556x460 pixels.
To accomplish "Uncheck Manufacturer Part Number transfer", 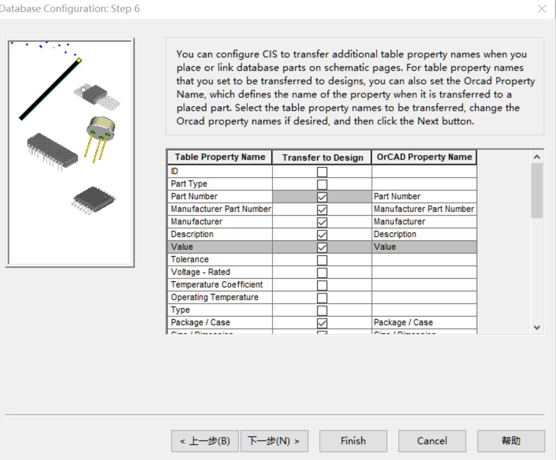I will [322, 209].
